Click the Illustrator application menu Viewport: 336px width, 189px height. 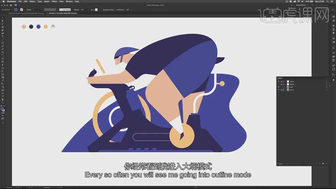point(12,1)
